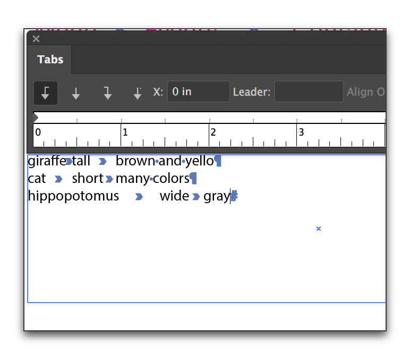Click the indent marker on the ruler

pos(36,117)
